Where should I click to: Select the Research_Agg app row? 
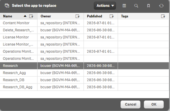click(x=84, y=73)
